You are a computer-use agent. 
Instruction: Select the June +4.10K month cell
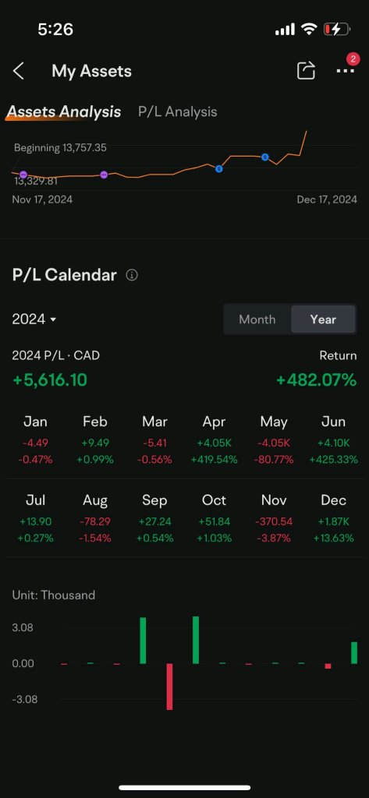point(333,440)
